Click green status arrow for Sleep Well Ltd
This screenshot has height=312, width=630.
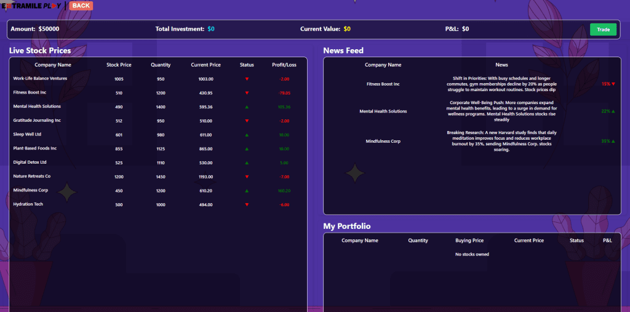coord(247,135)
